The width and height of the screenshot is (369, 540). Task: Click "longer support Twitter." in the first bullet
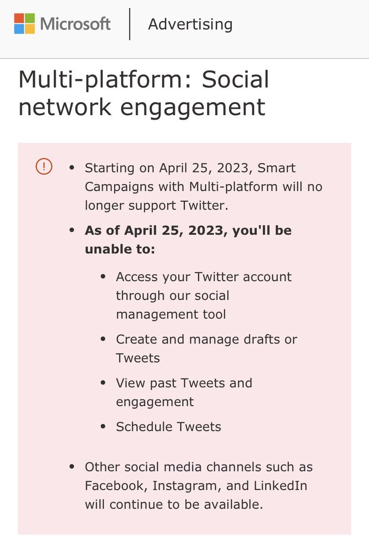[155, 205]
